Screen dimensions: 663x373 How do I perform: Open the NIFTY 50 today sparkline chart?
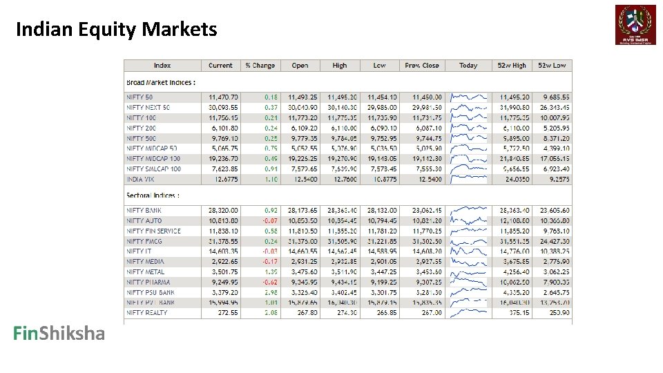point(468,97)
